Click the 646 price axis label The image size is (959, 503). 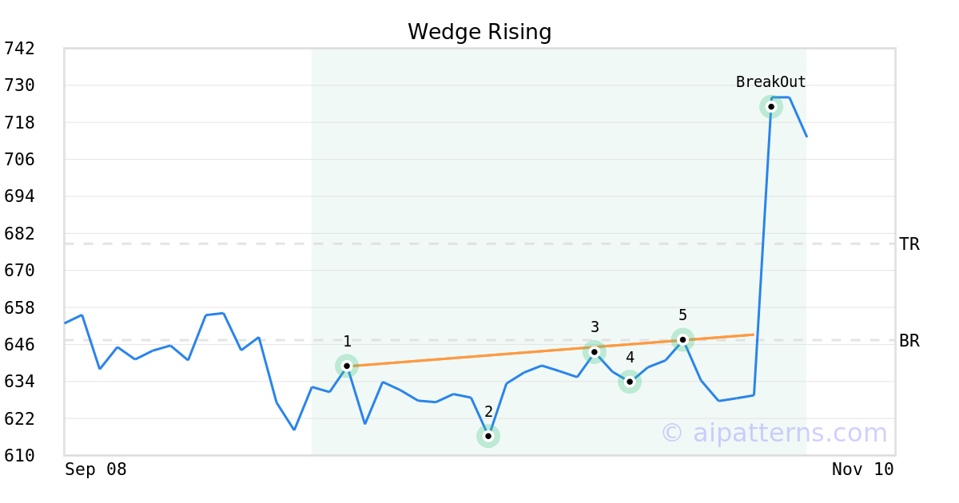[20, 345]
